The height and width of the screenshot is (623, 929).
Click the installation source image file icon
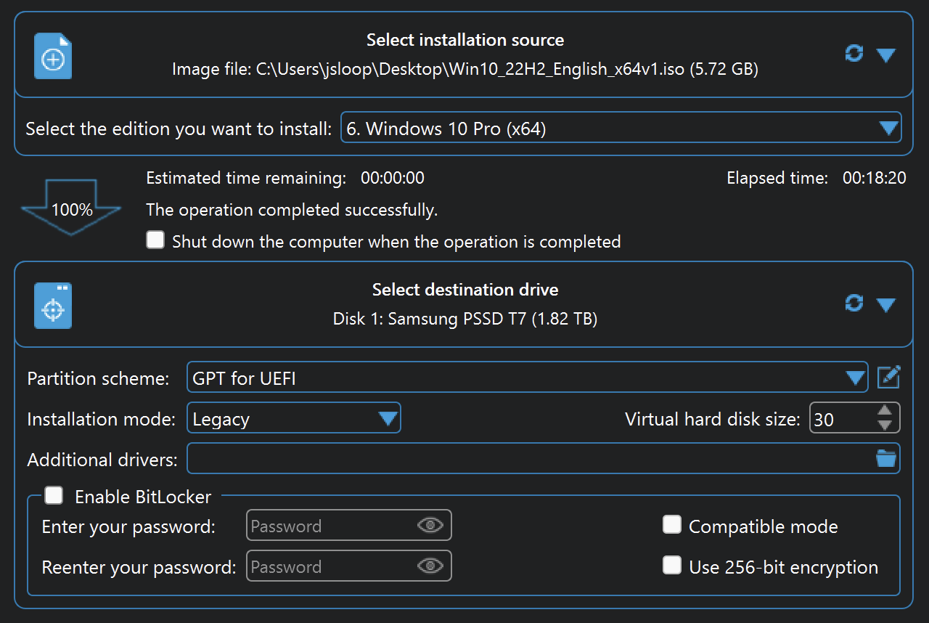click(x=53, y=57)
